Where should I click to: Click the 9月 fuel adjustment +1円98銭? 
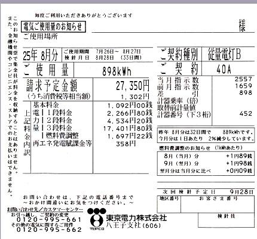tap(239, 163)
